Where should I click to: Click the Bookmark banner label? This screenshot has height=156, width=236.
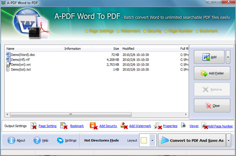click(x=208, y=31)
